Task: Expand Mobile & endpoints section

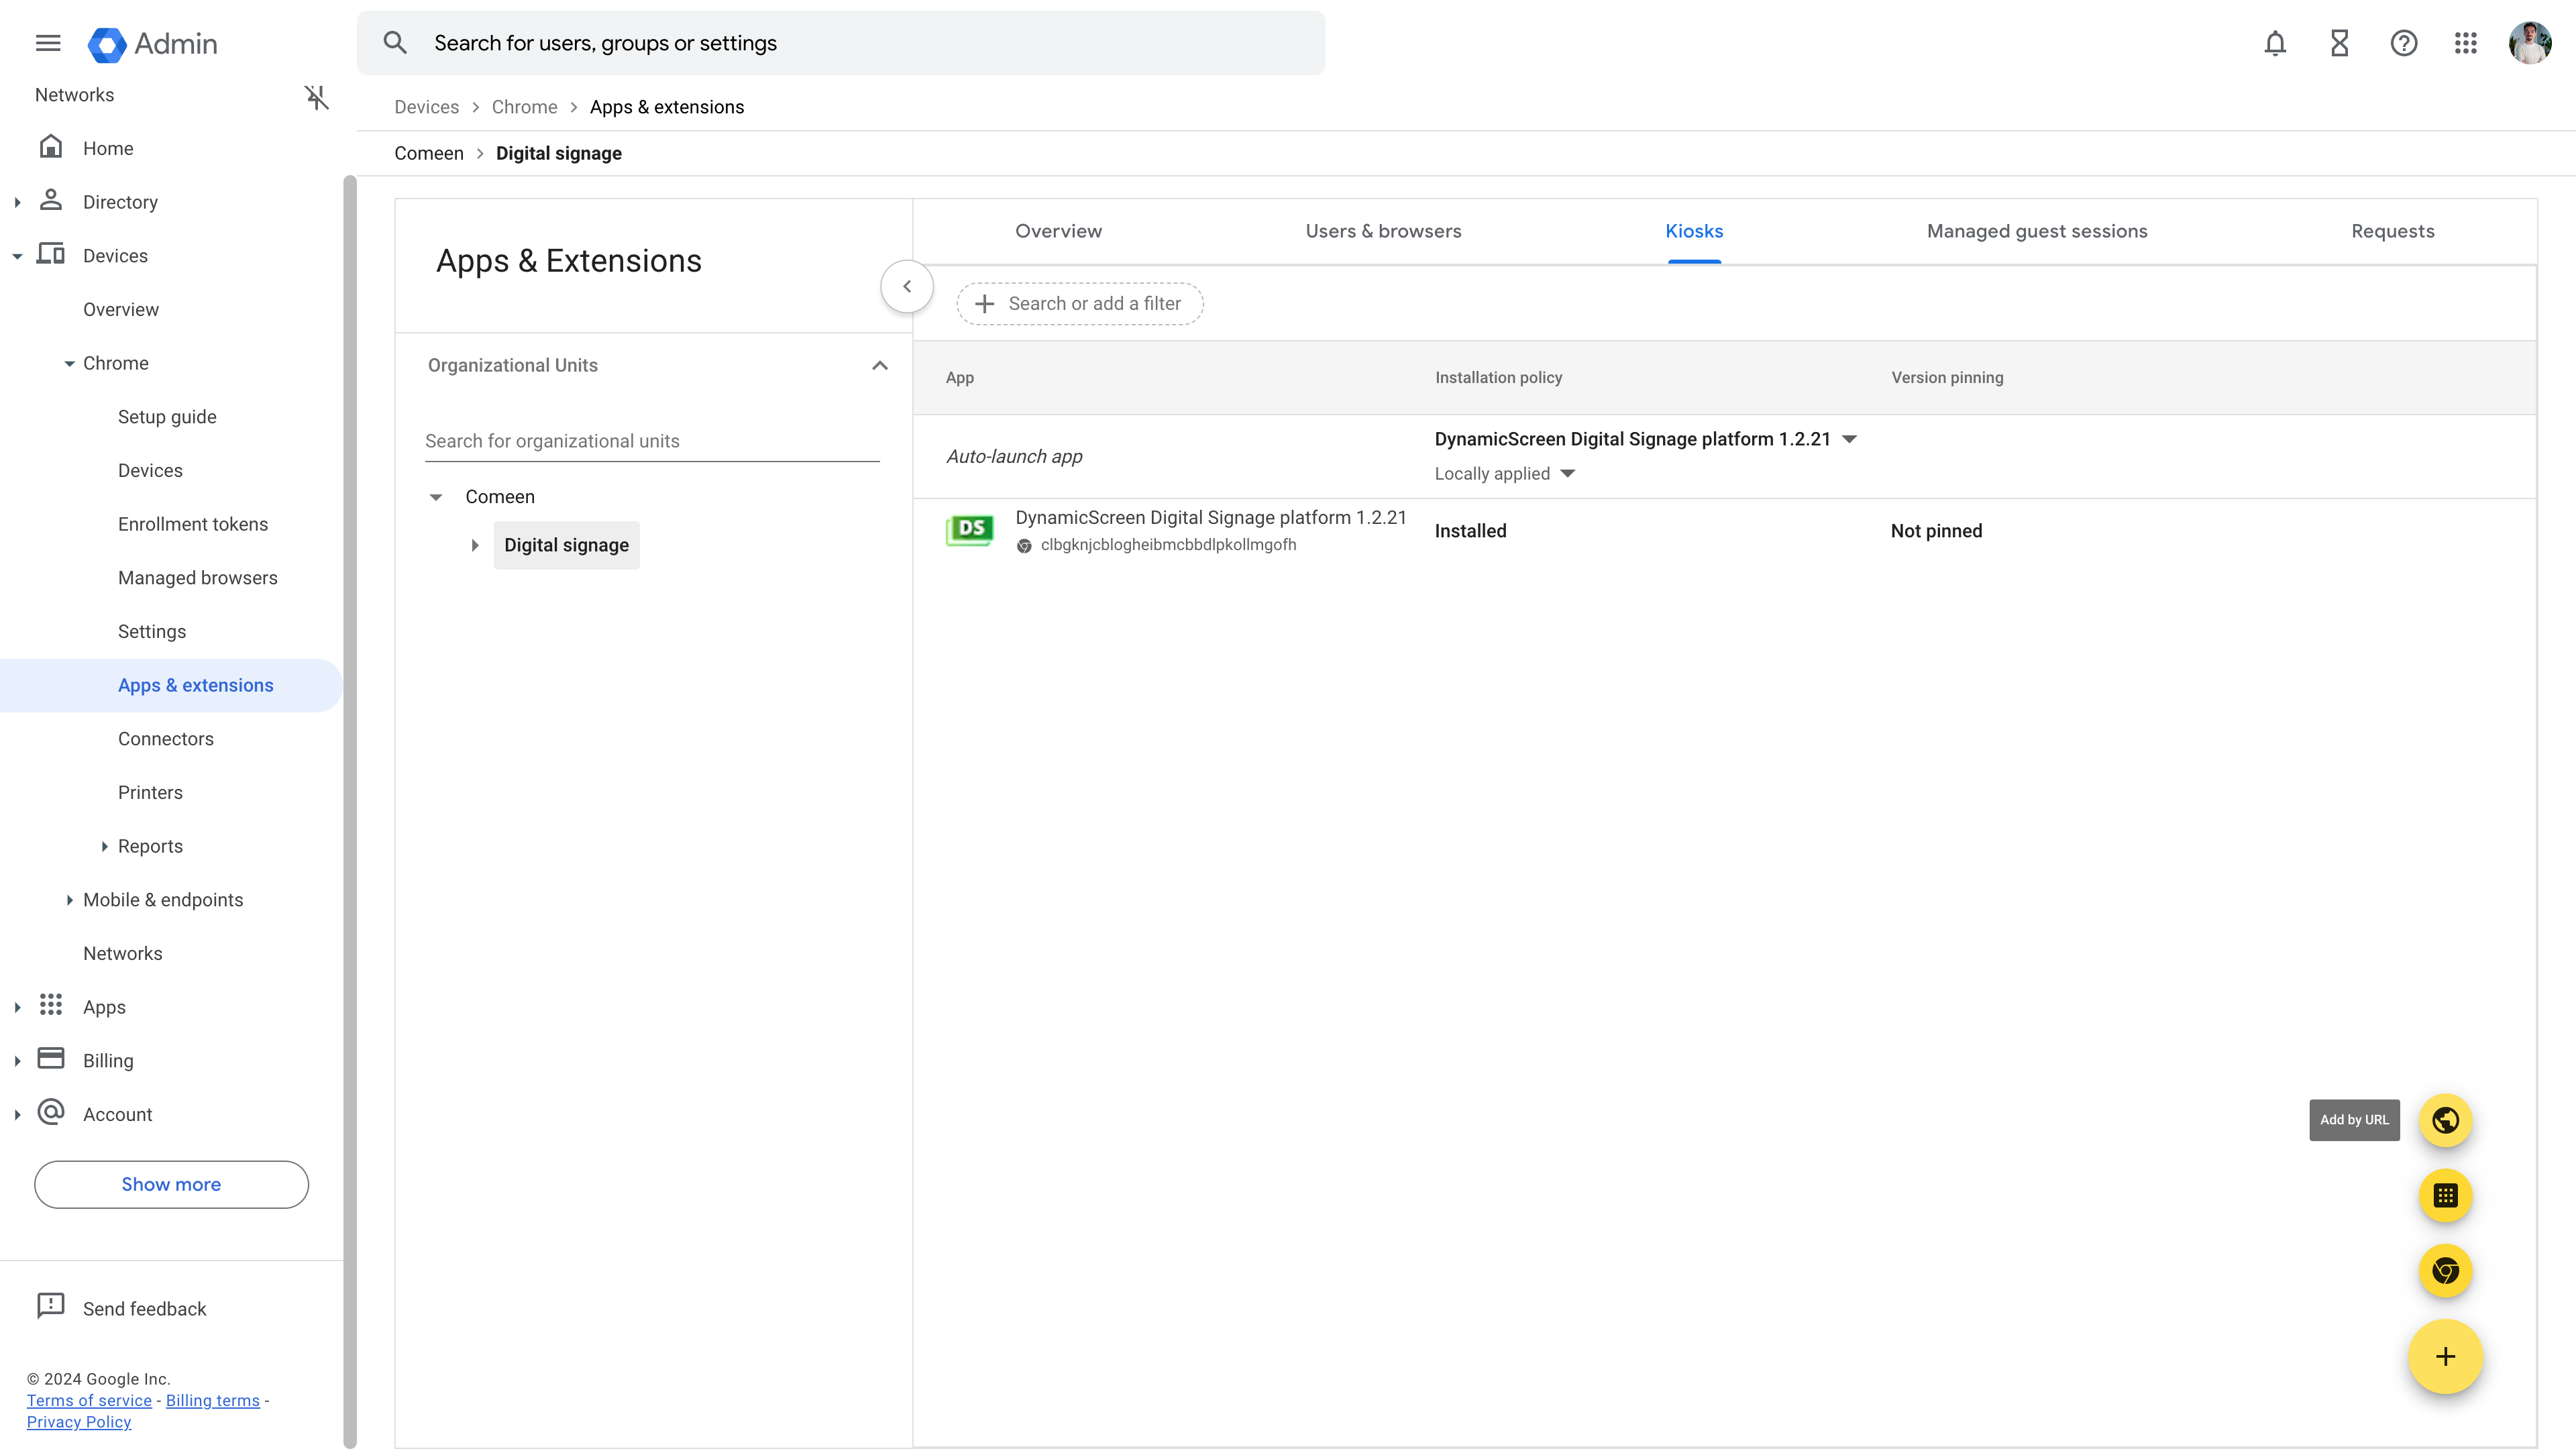Action: pos(69,900)
